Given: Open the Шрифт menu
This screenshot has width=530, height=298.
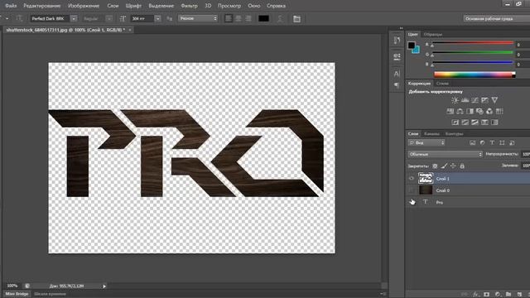Looking at the screenshot, I should point(133,6).
